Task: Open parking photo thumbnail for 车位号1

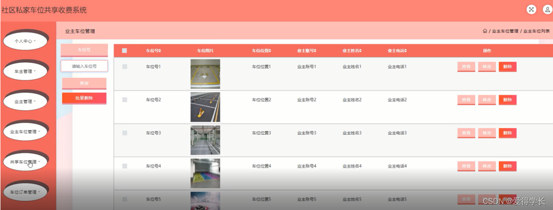Action: pos(205,74)
